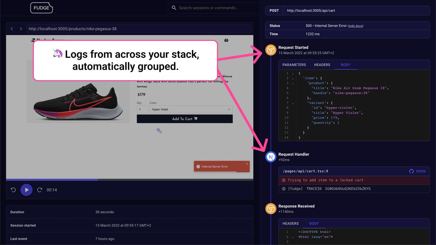The image size is (436, 245).
Task: Switch to the response HEADERS tab
Action: pos(291,224)
